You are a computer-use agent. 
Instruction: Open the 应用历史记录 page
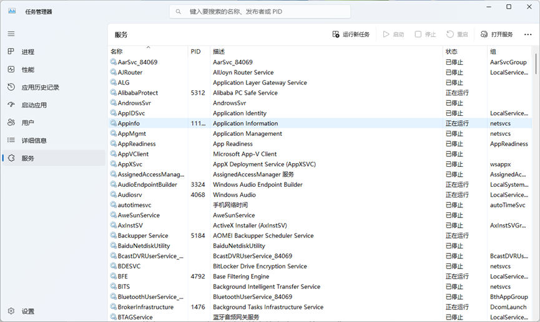54,87
